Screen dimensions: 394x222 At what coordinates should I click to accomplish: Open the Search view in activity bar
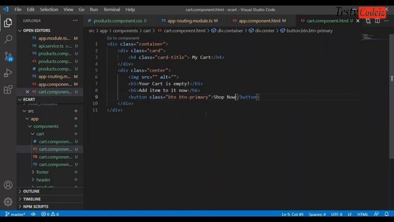[x=8, y=39]
